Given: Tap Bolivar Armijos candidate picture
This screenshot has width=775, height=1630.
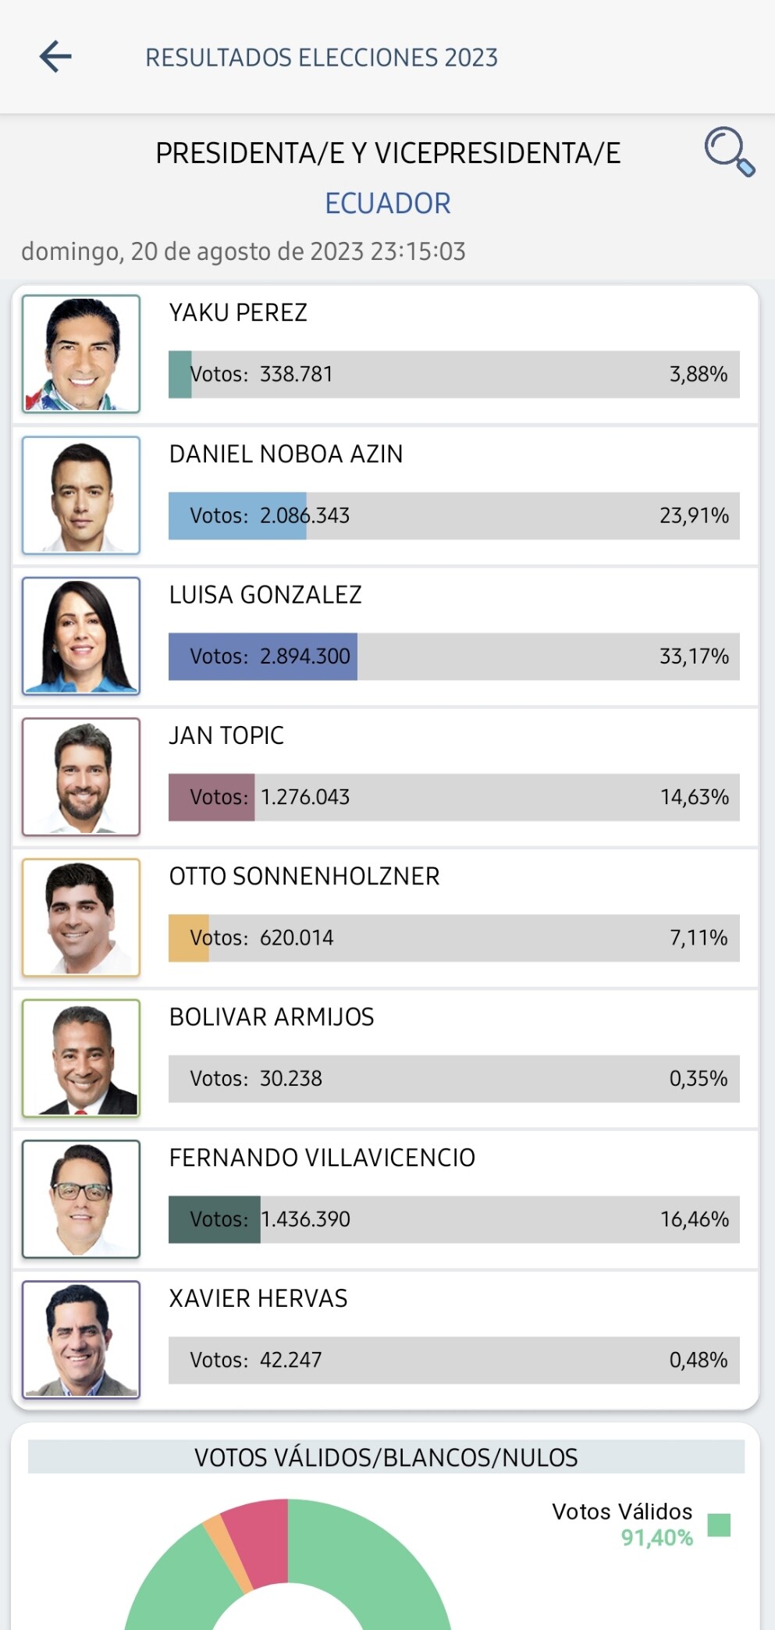Looking at the screenshot, I should [81, 1058].
